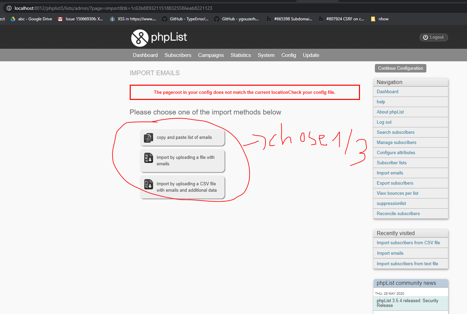Open the #665398 Subdomain HackerOne bookmark
467x314 pixels.
[x=290, y=19]
